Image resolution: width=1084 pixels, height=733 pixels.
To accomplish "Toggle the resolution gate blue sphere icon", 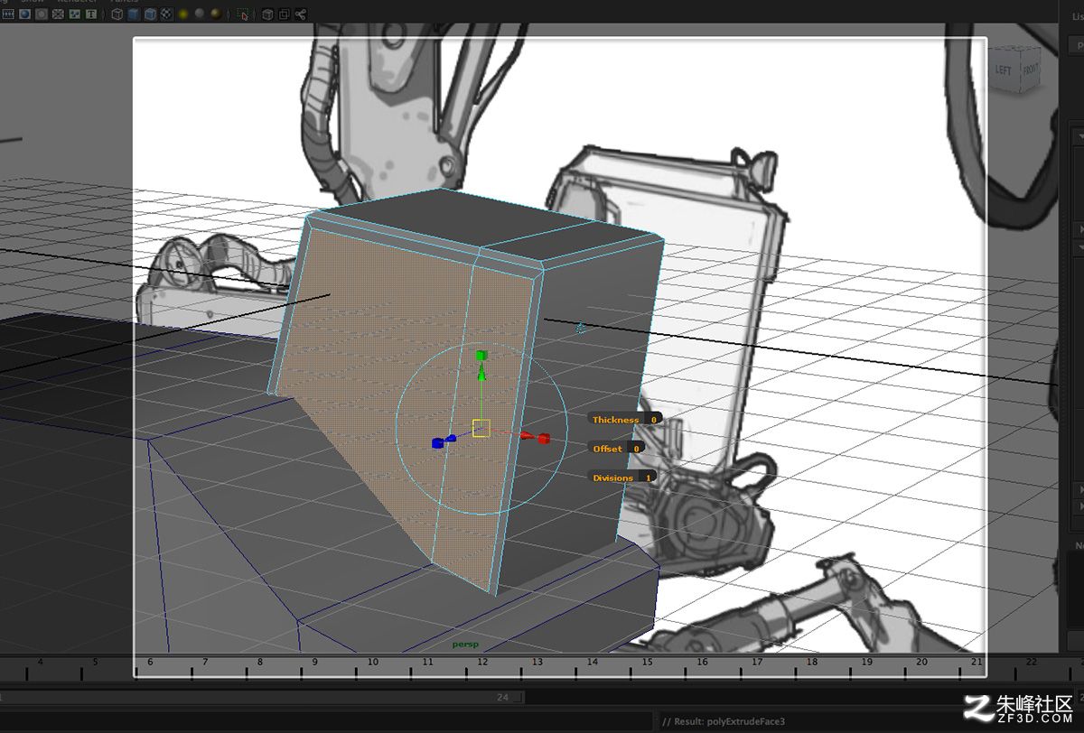I will 24,14.
